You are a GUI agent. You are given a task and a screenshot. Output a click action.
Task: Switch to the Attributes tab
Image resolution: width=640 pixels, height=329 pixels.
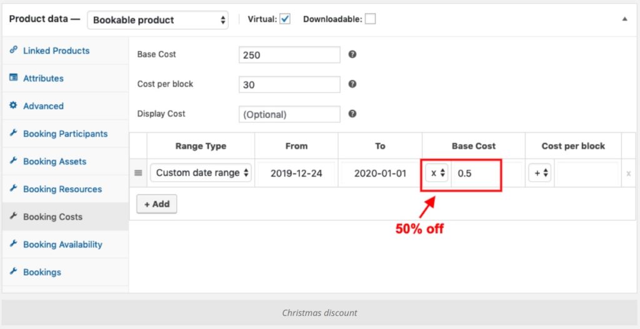65,78
